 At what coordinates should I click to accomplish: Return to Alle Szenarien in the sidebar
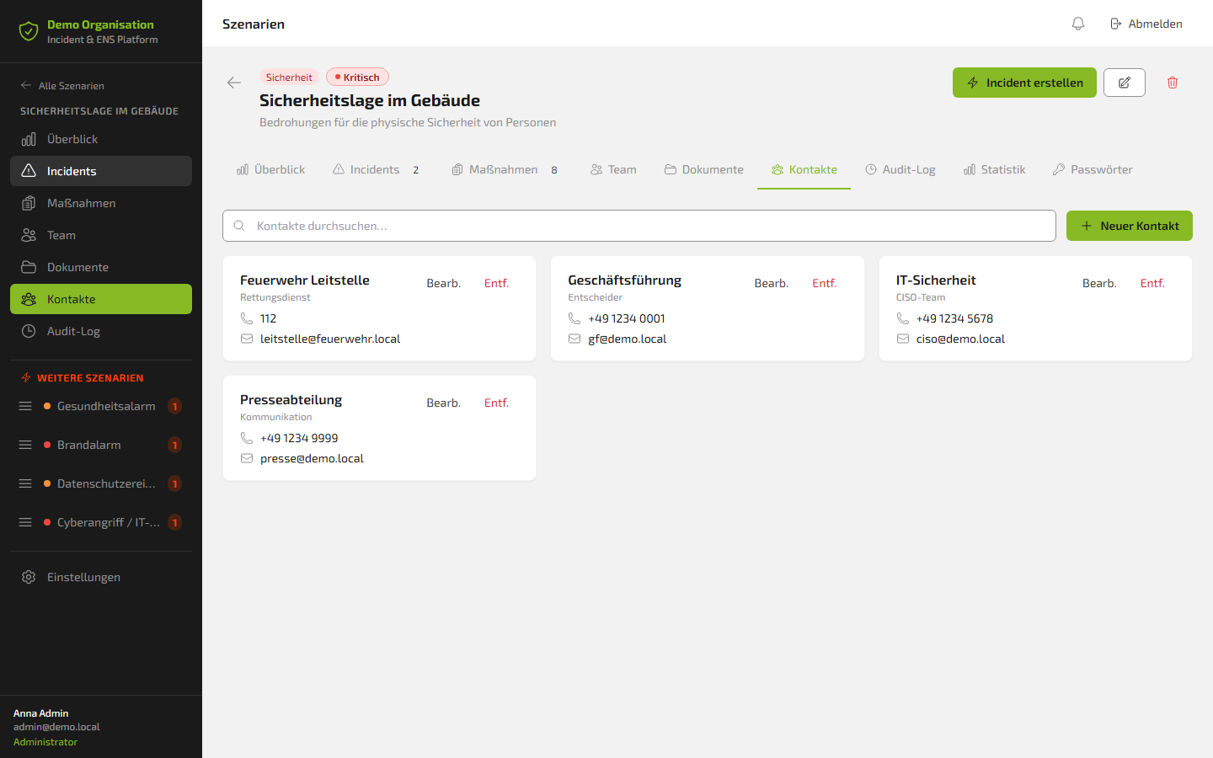(62, 85)
